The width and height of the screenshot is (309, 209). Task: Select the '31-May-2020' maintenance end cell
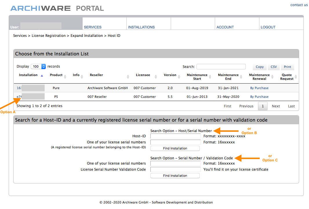[x=228, y=97]
